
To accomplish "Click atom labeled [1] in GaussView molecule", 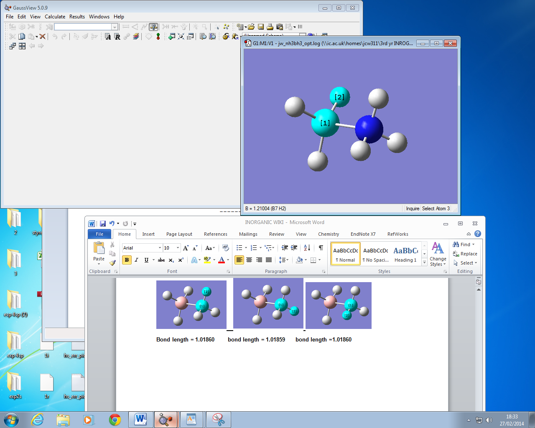I will click(325, 123).
